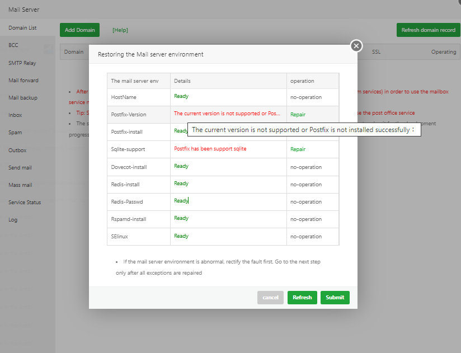Screen dimensions: 461x353
Task: Open the Domain List tab
Action: click(22, 28)
